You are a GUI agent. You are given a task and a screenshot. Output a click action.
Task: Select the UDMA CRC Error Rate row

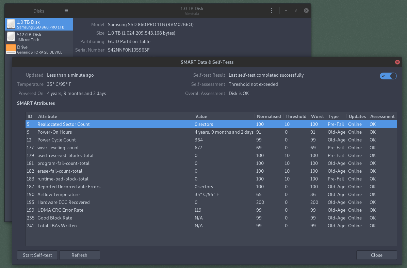point(211,210)
